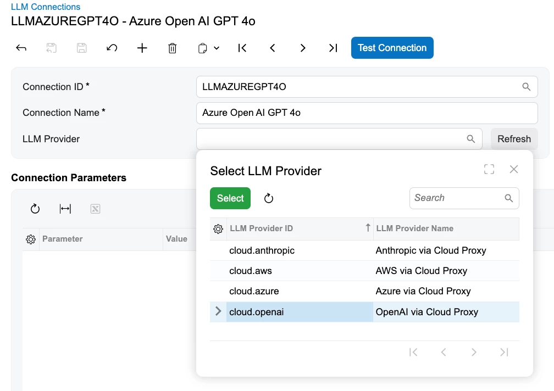Open the clipboard dropdown arrow
Screen dimensions: 554x391
pos(217,48)
